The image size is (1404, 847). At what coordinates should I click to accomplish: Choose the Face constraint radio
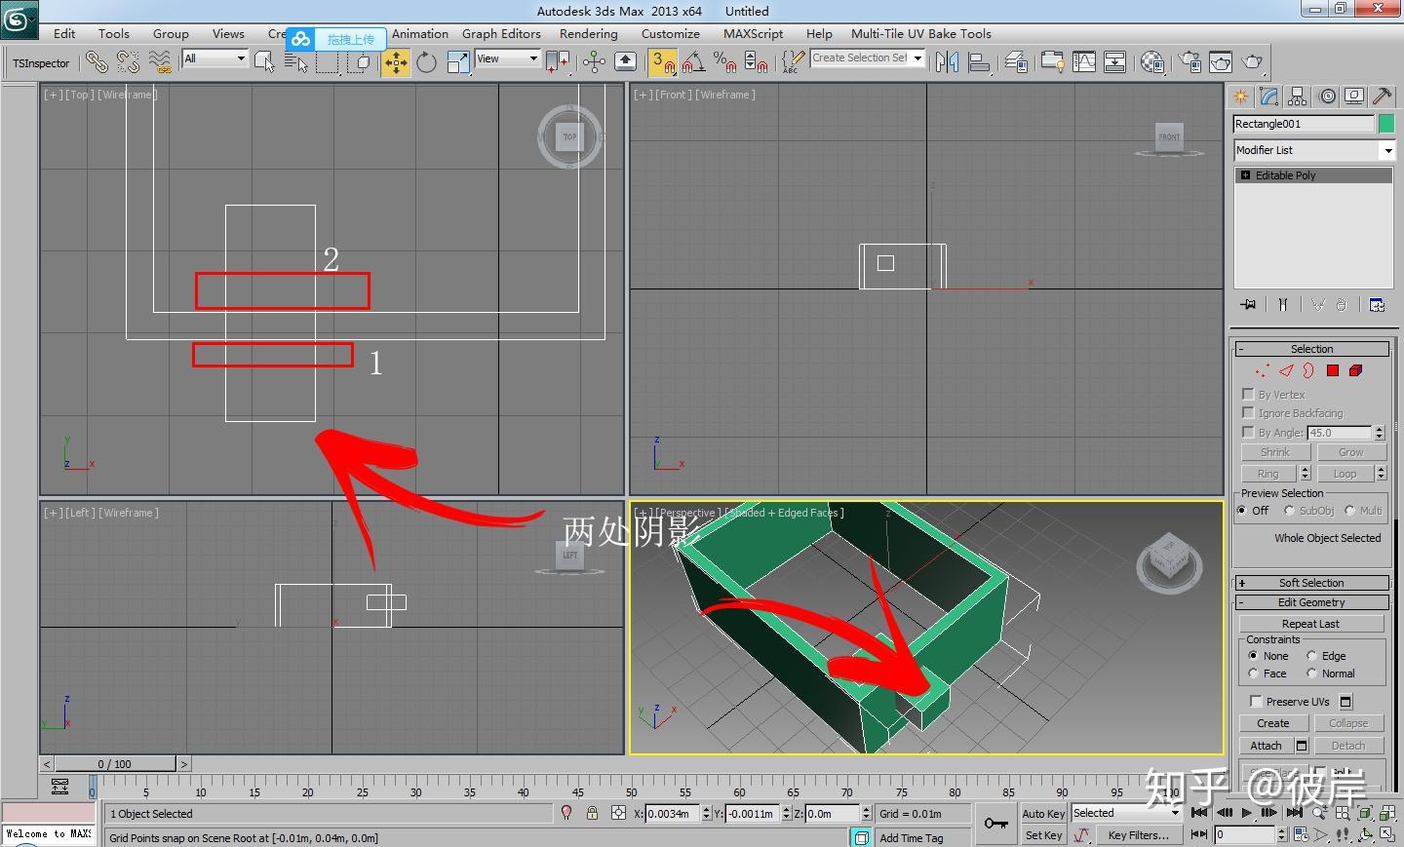[x=1253, y=674]
